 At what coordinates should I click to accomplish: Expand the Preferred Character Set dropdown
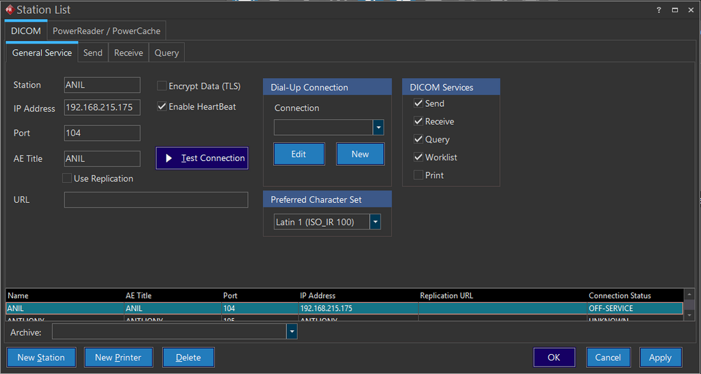[375, 222]
